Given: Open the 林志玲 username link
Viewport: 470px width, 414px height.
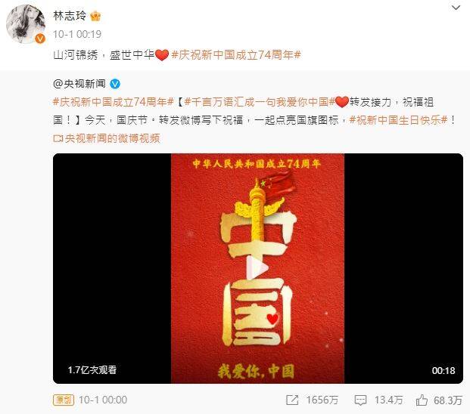Looking at the screenshot, I should (70, 16).
